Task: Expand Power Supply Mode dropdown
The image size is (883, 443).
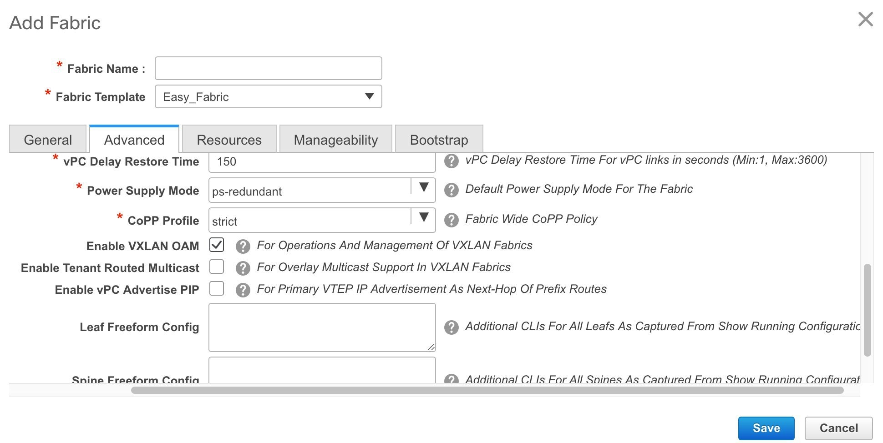Action: pos(322,190)
